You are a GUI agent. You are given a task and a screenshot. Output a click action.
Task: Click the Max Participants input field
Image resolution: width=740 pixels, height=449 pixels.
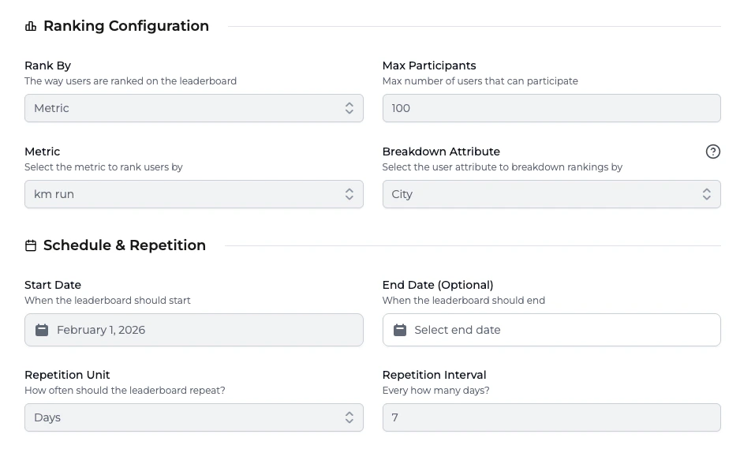(551, 108)
